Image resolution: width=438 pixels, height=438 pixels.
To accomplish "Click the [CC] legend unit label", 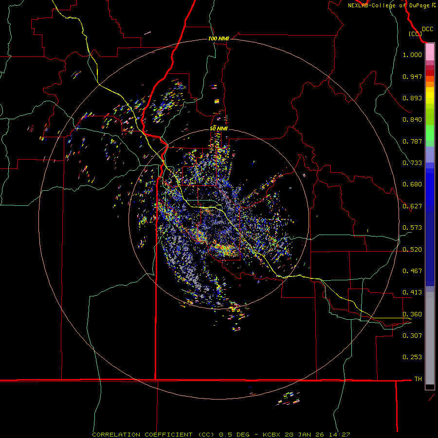I will (415, 34).
